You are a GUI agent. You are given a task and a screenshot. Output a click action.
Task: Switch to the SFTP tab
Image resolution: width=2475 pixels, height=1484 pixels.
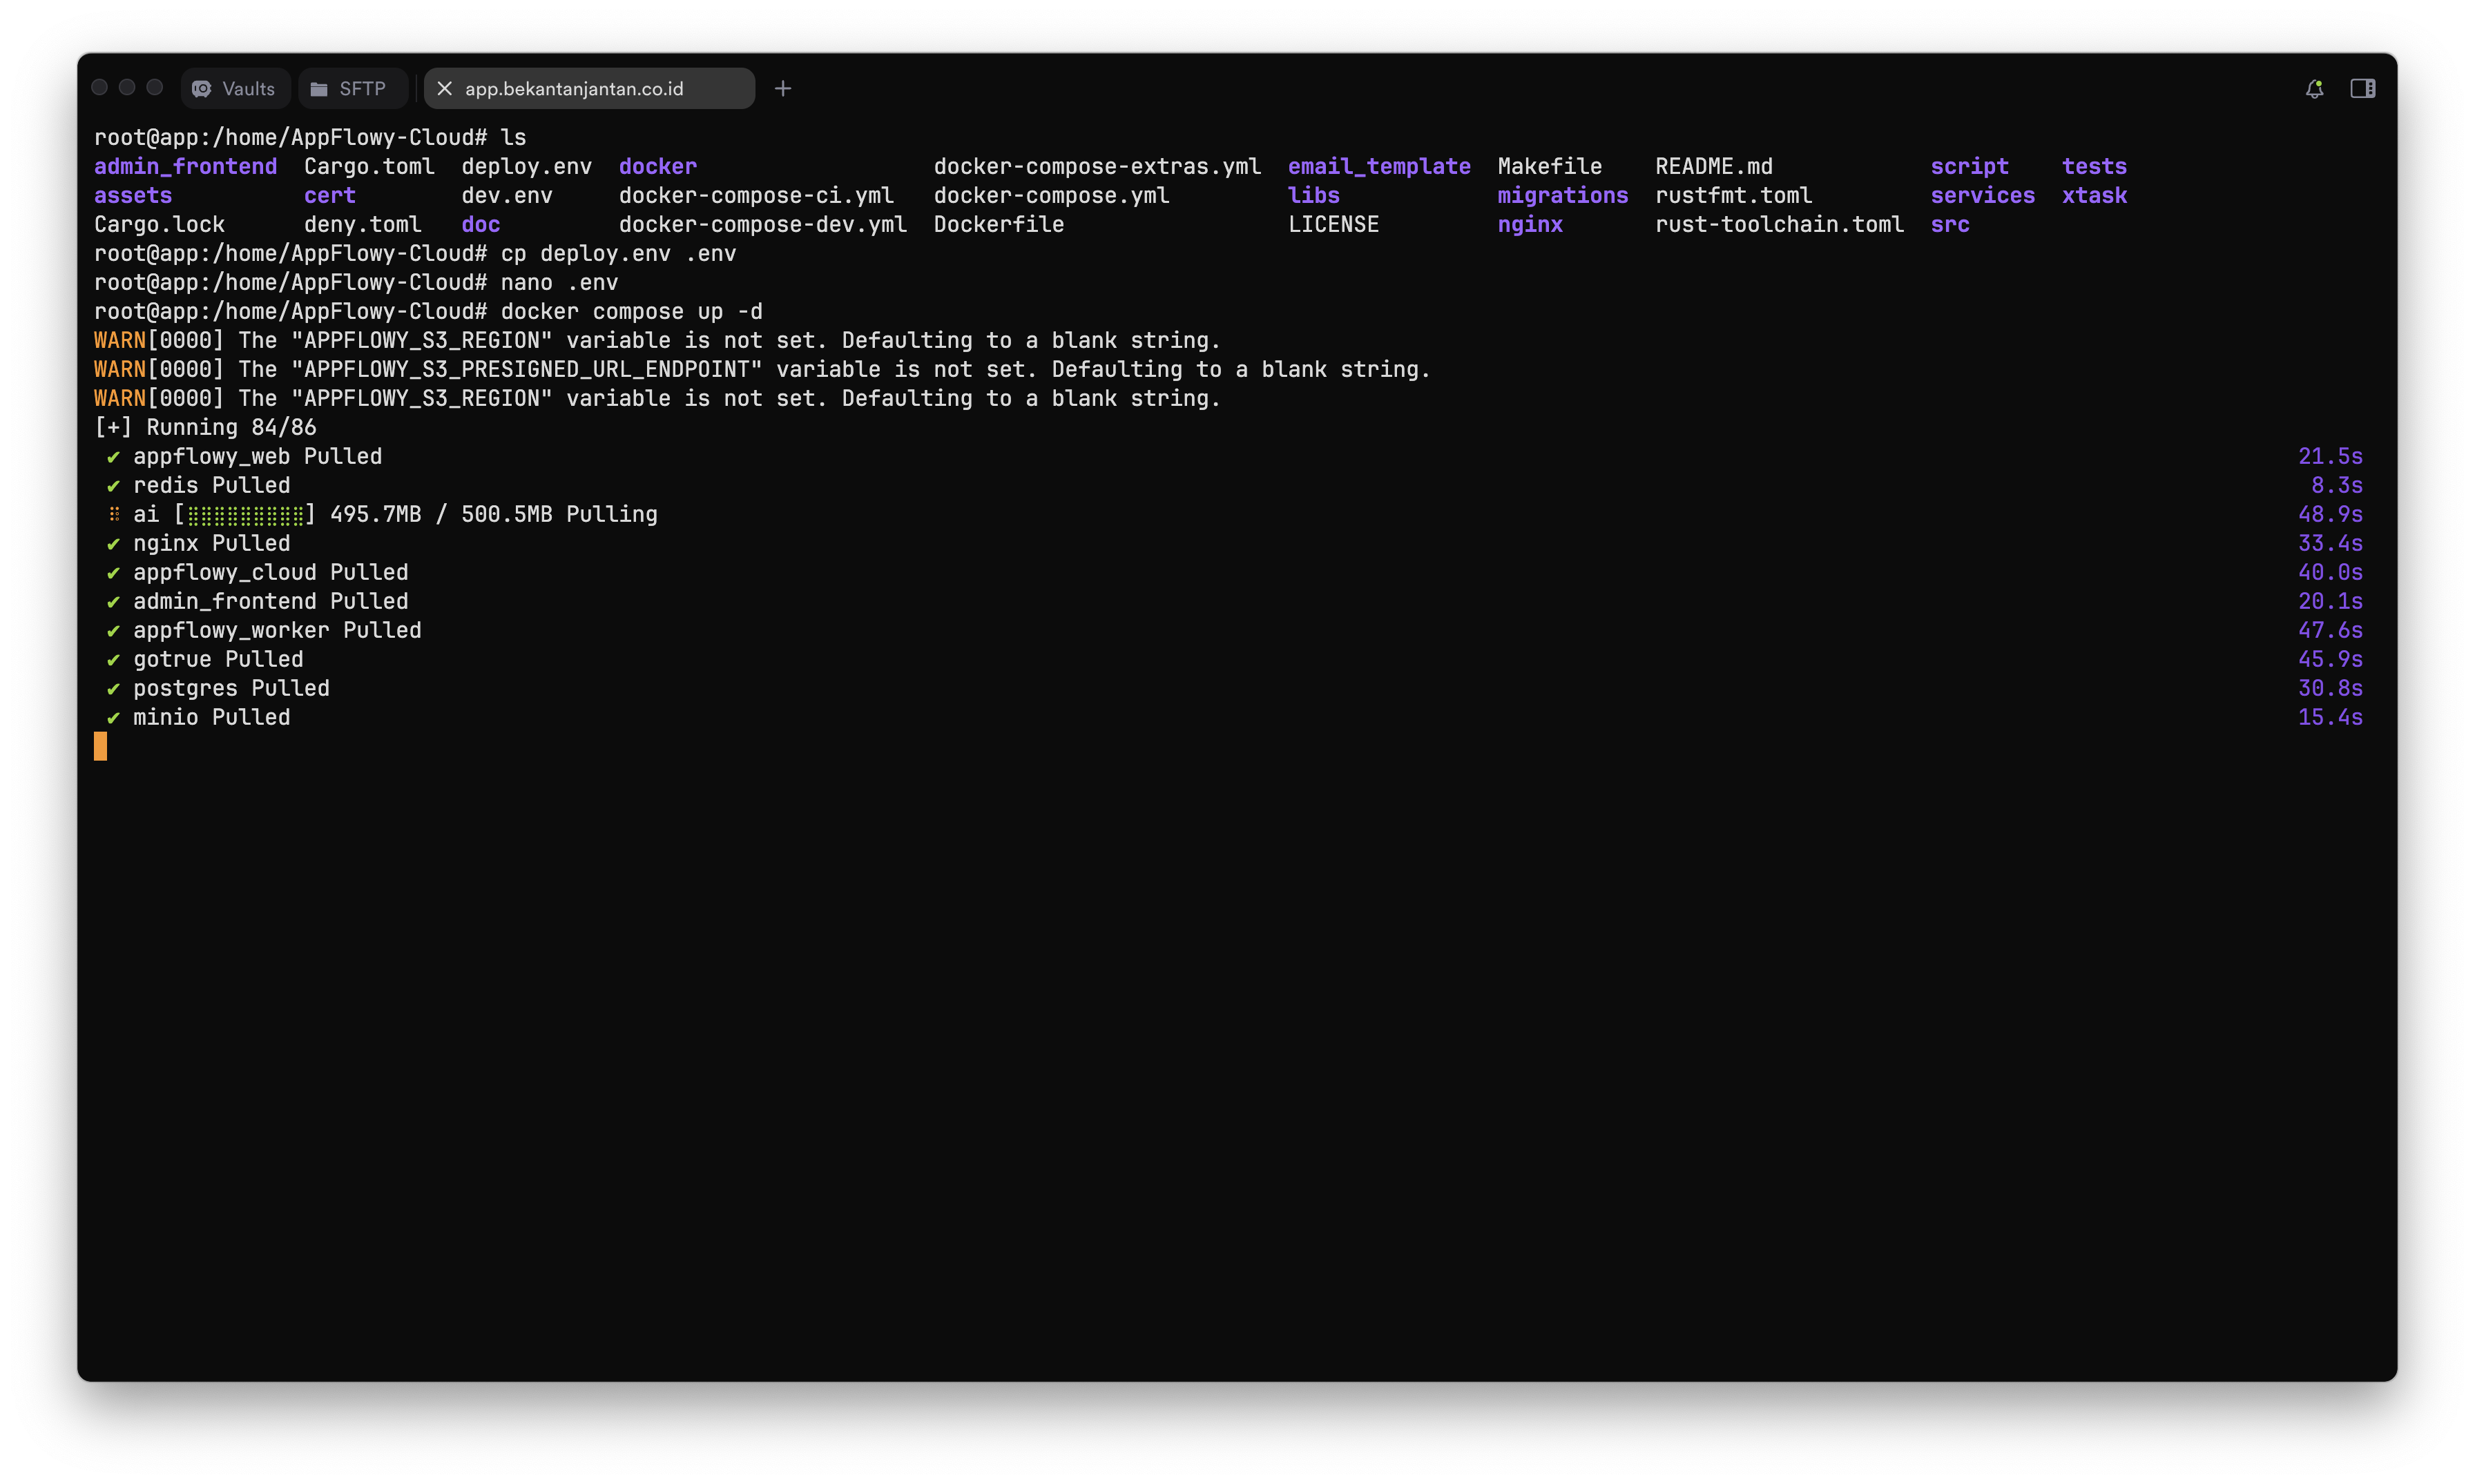tap(352, 89)
